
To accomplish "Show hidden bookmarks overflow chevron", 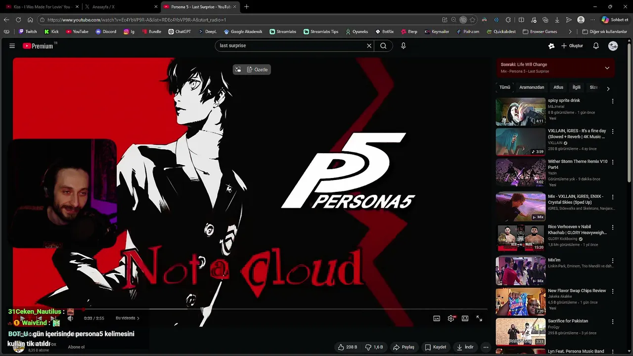I will [570, 32].
